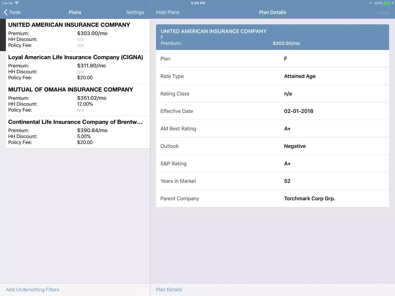
Task: Click $303.00/mo in detail card header
Action: [x=286, y=43]
